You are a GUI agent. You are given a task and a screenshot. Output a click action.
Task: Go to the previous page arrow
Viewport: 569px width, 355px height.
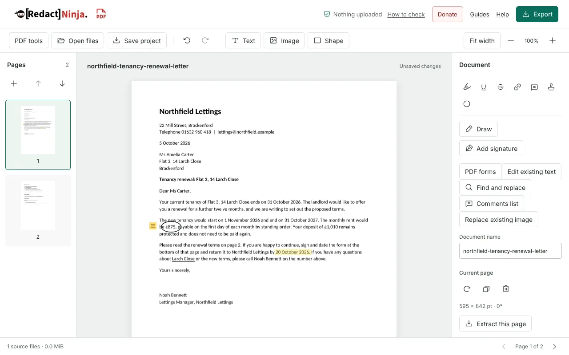pyautogui.click(x=504, y=346)
